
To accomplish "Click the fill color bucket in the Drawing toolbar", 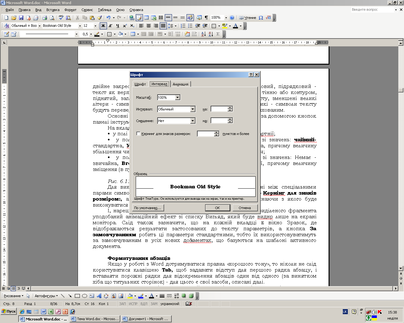I will pos(130,296).
